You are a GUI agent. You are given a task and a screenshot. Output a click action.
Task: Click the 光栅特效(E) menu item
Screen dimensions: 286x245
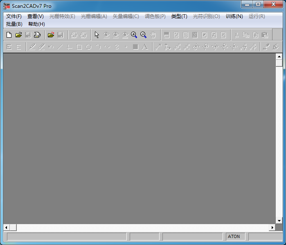62,16
